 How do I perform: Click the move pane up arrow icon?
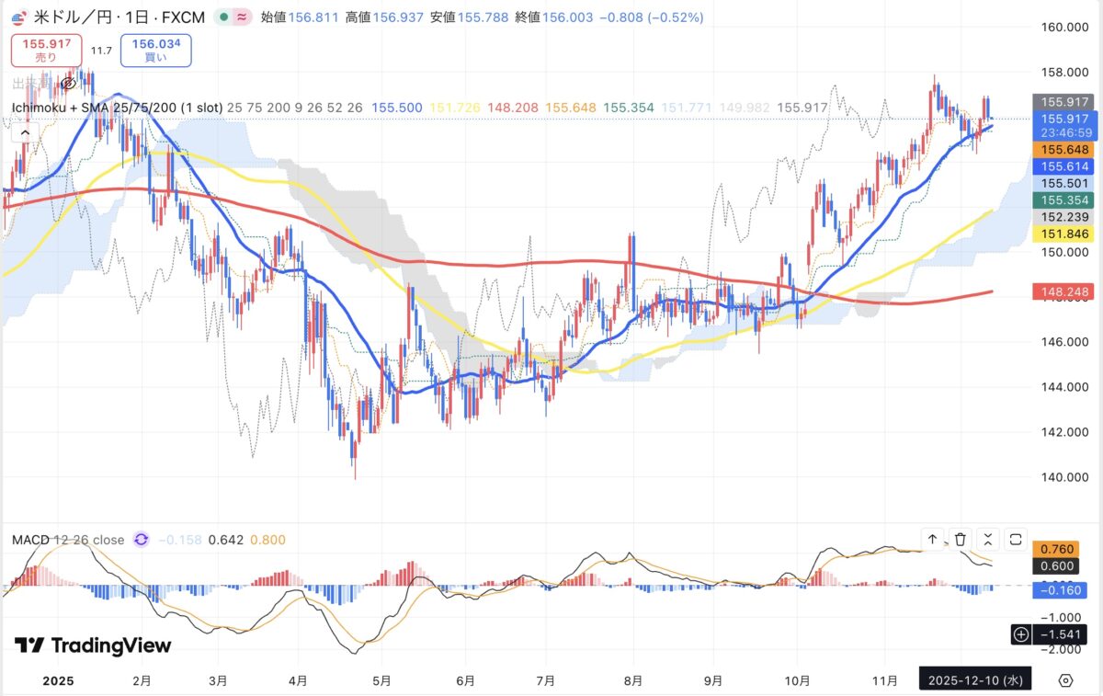pos(932,540)
